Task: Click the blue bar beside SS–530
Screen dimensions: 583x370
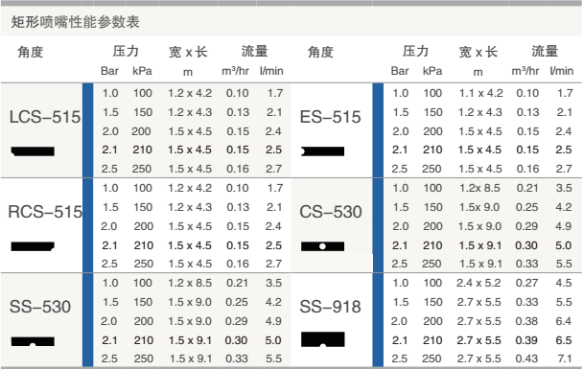Action: (88, 320)
